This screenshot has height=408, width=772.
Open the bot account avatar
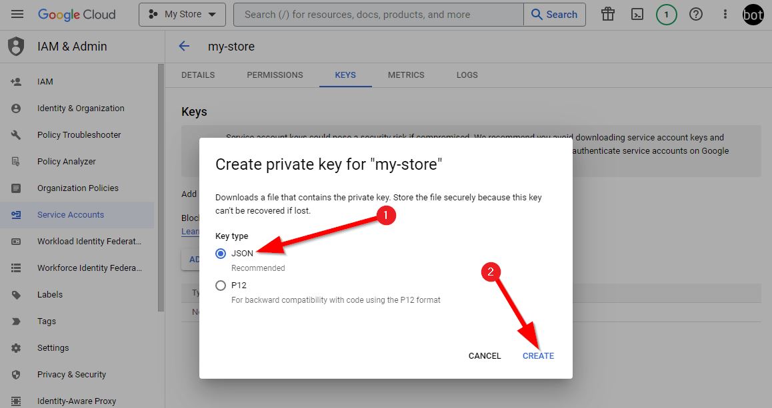(x=753, y=14)
